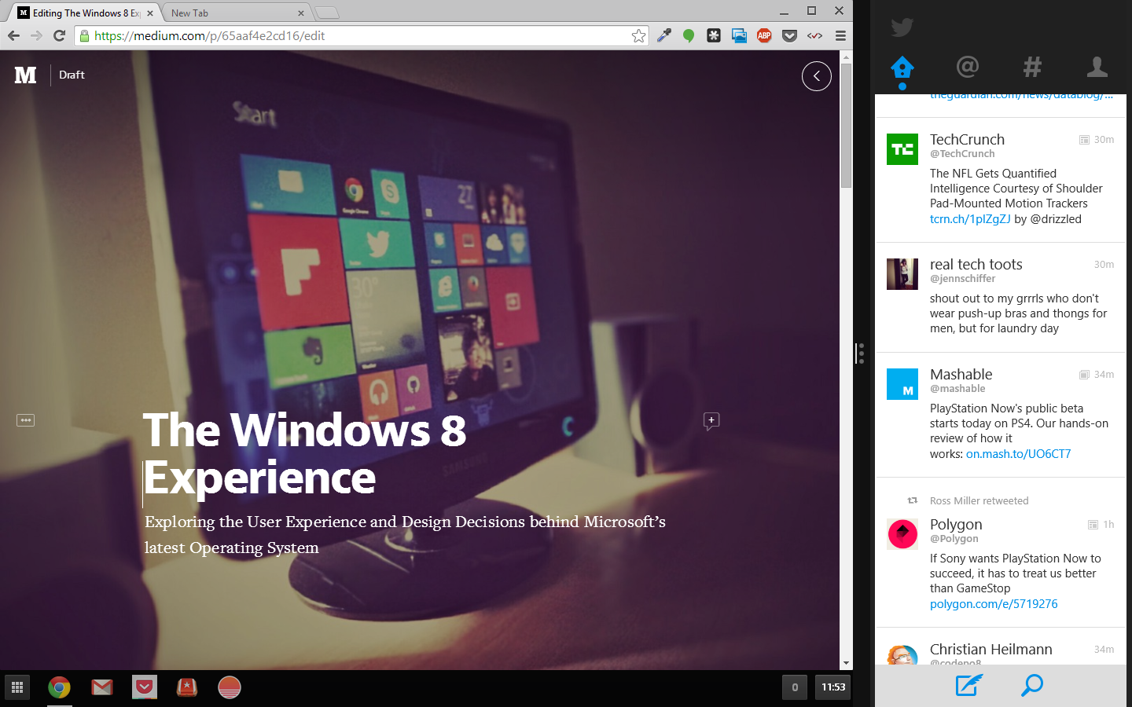Click Chrome's forward arrow button
Image resolution: width=1132 pixels, height=707 pixels.
36,35
